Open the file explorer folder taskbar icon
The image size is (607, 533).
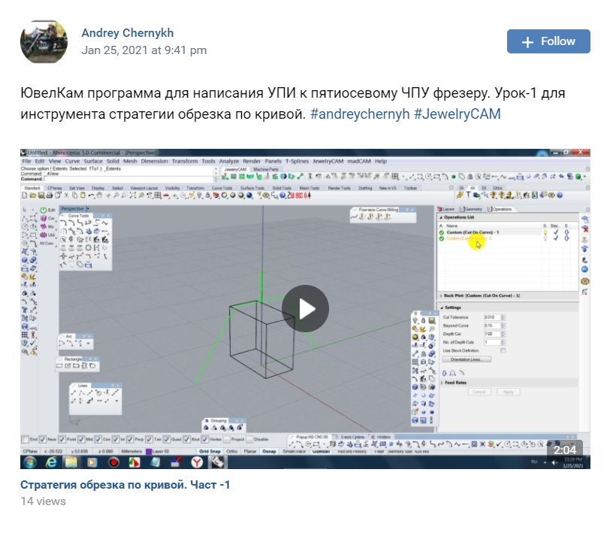[71, 462]
